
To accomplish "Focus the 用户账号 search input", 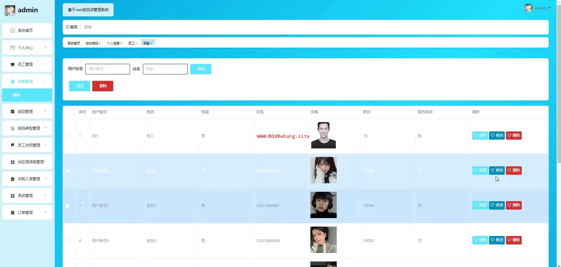I will pyautogui.click(x=107, y=69).
